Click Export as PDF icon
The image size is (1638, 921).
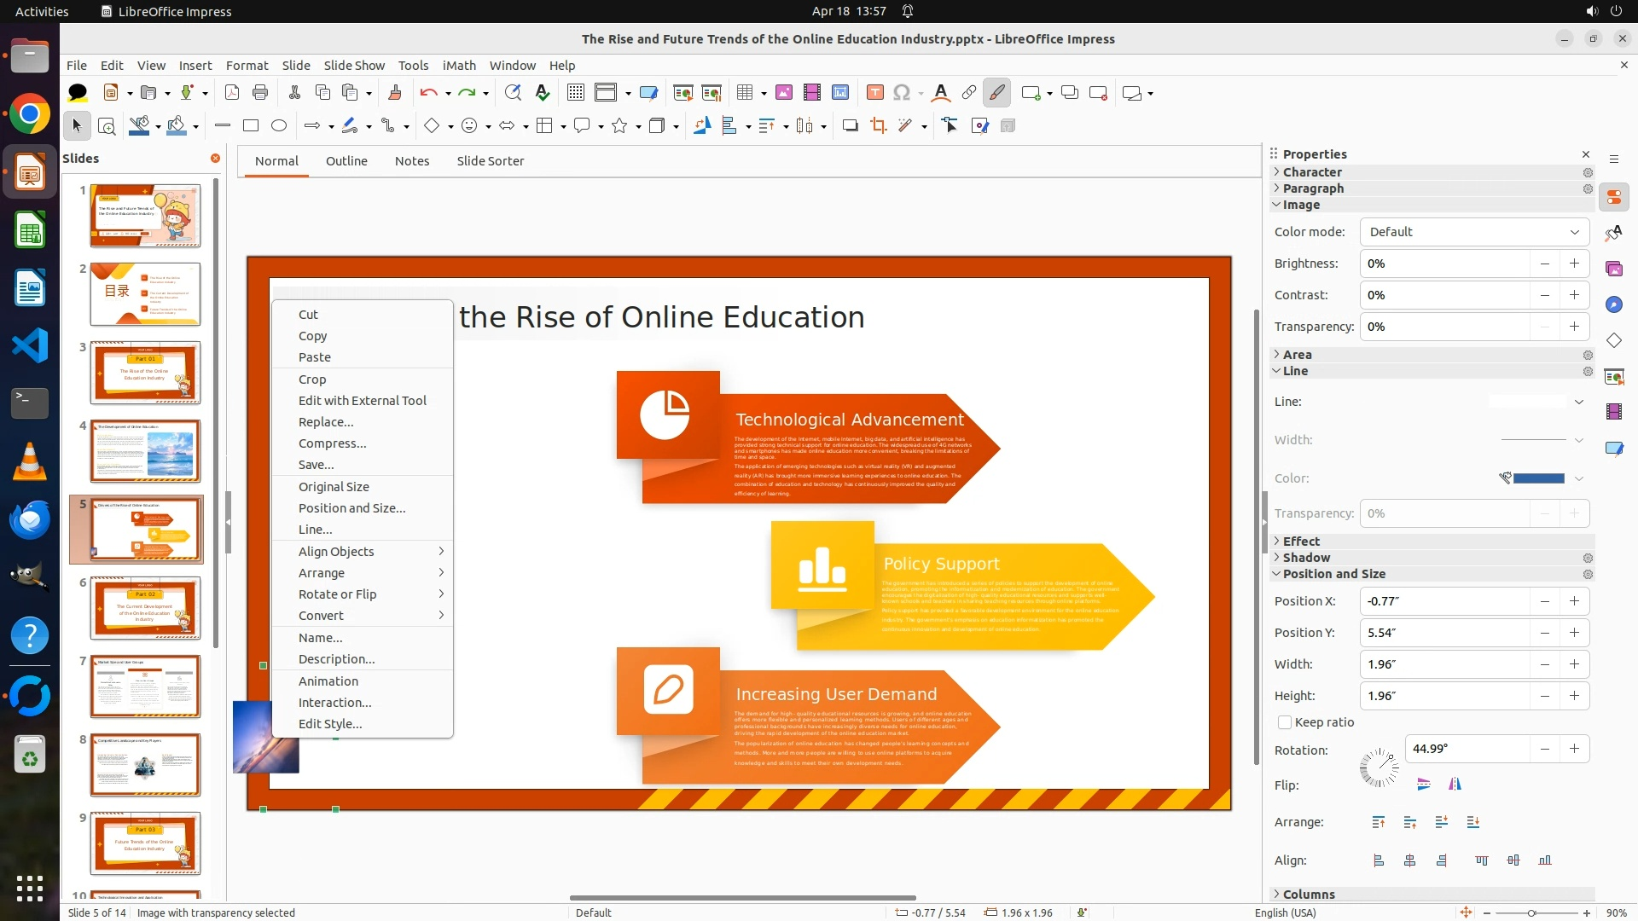coord(232,93)
